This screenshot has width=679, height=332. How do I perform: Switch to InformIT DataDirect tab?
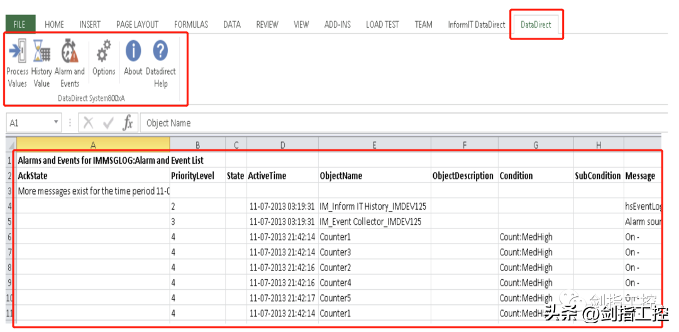[x=477, y=24]
